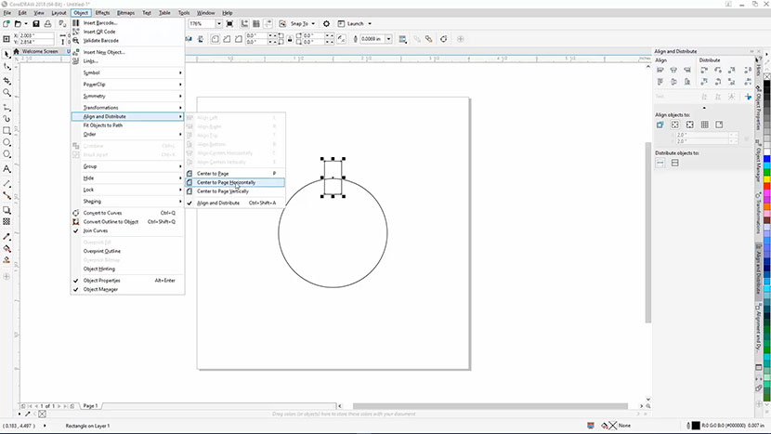Open the zoom level dropdown

pos(217,23)
